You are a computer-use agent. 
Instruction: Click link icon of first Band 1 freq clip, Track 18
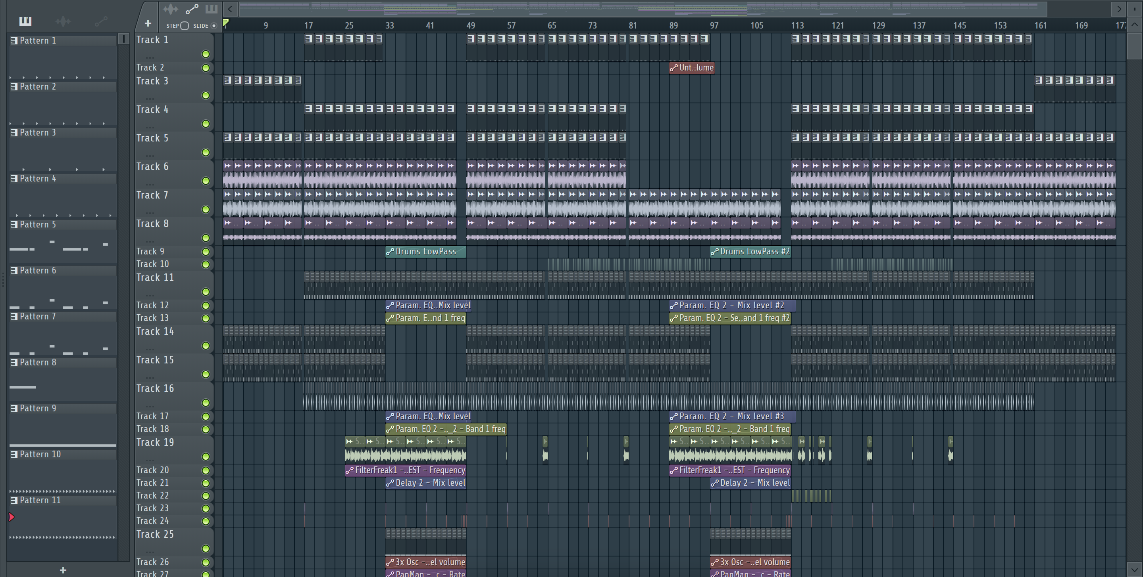click(x=390, y=429)
